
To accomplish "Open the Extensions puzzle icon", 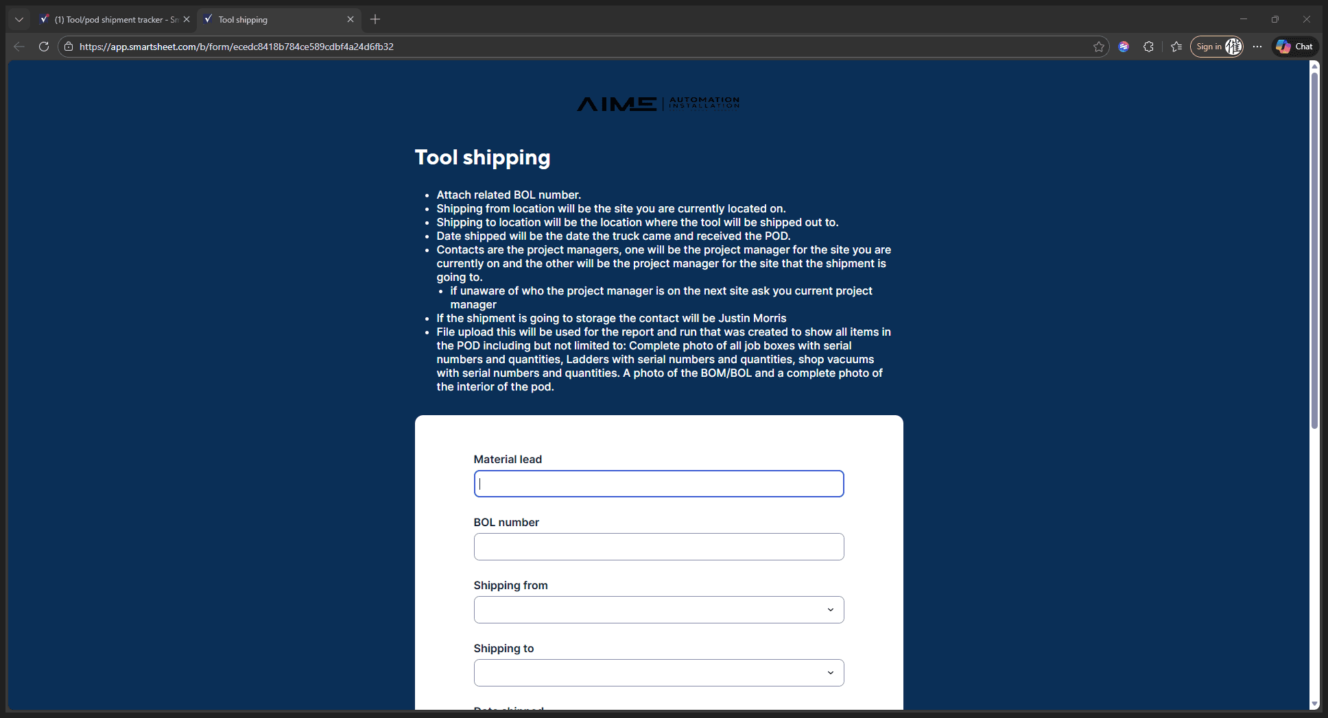I will click(1149, 47).
